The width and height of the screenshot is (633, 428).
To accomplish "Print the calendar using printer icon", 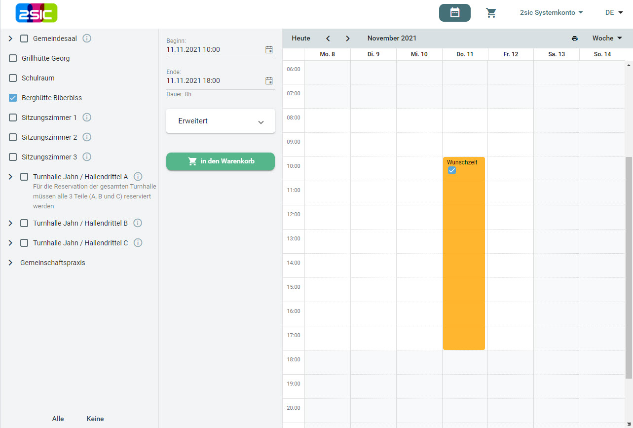I will (574, 39).
